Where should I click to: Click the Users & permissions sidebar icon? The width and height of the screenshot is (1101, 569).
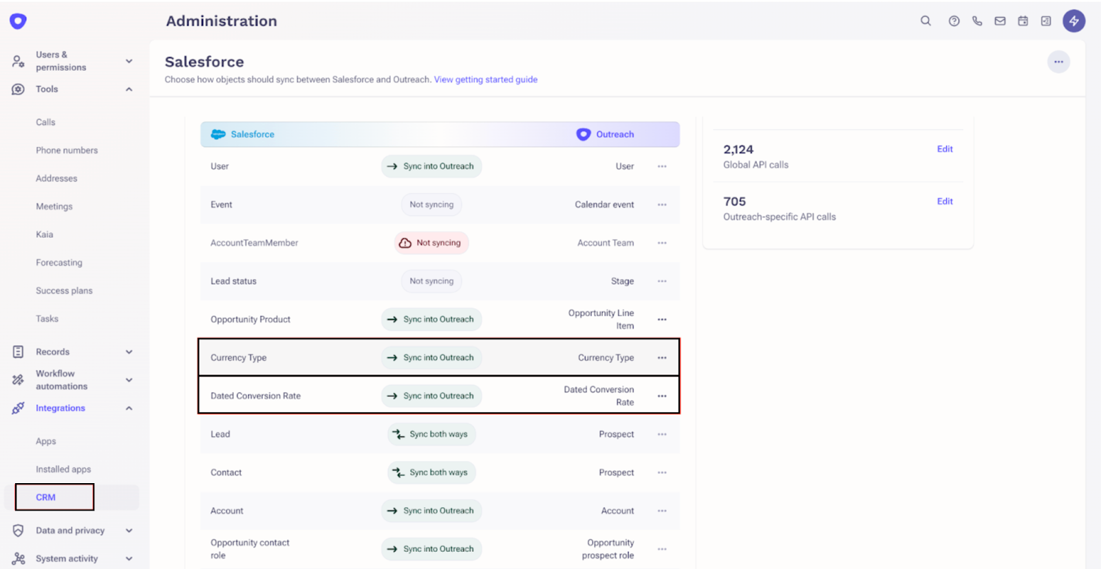[x=19, y=61]
